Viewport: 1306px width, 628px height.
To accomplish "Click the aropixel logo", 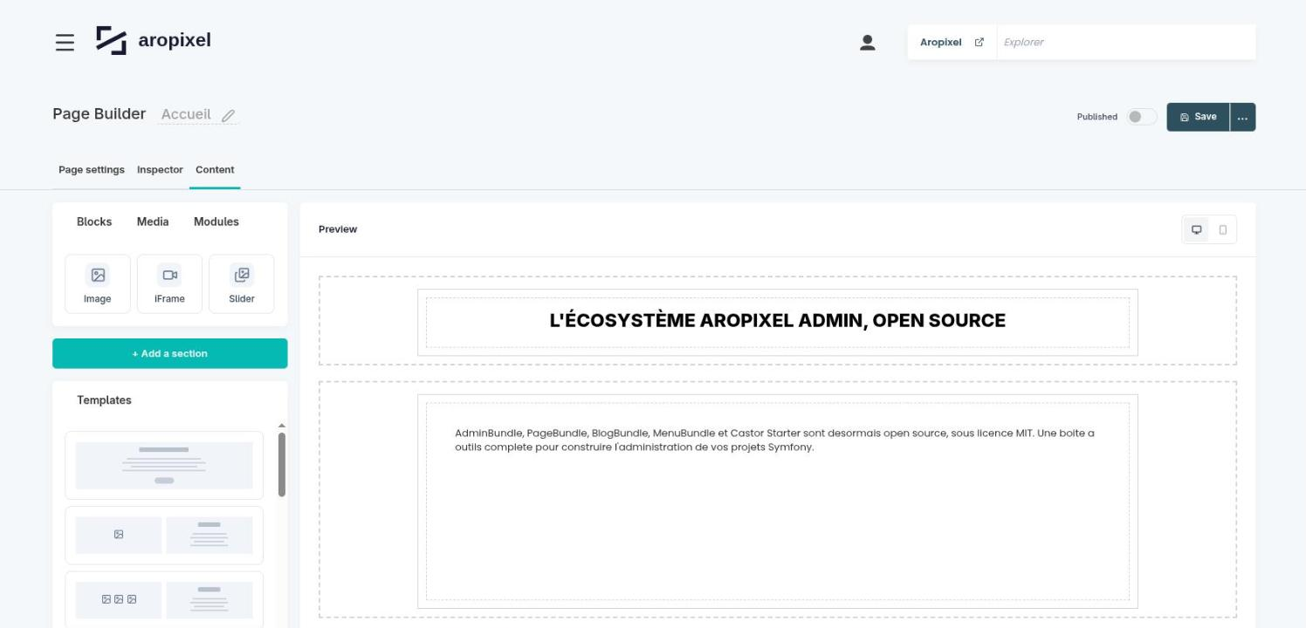I will tap(154, 41).
